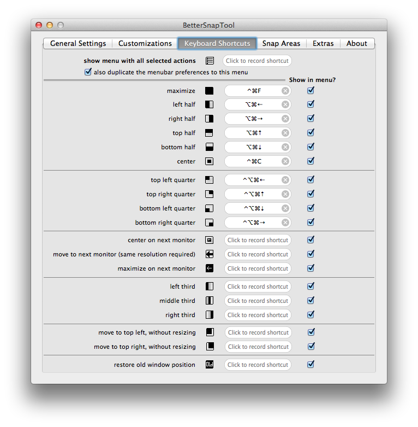Record shortcut for show menu with all actions
The width and height of the screenshot is (418, 427).
[x=257, y=61]
